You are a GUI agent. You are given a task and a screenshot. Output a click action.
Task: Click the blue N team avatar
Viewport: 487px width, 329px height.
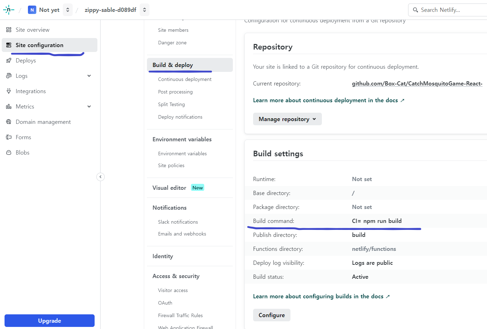tap(32, 10)
